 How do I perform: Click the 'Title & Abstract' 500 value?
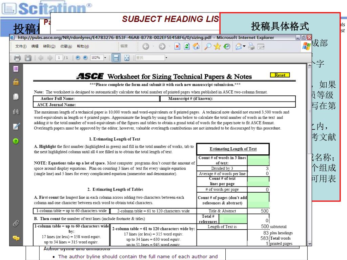pyautogui.click(x=264, y=211)
